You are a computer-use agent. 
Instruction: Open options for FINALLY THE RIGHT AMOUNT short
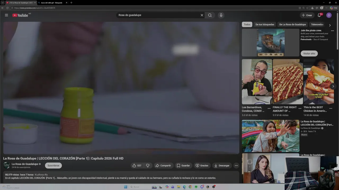click(x=300, y=108)
